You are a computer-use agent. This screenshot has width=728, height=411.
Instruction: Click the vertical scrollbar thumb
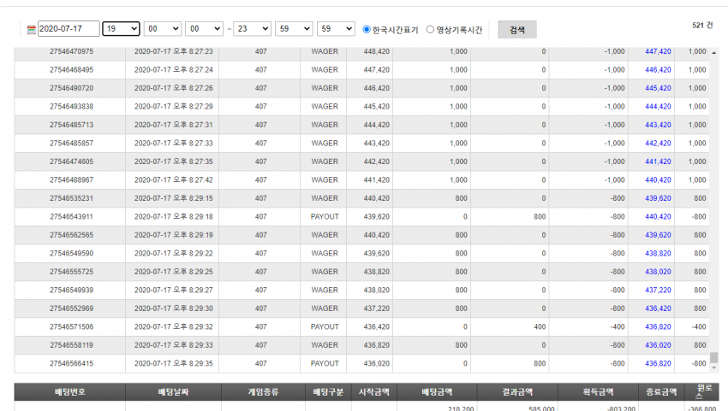[x=714, y=357]
